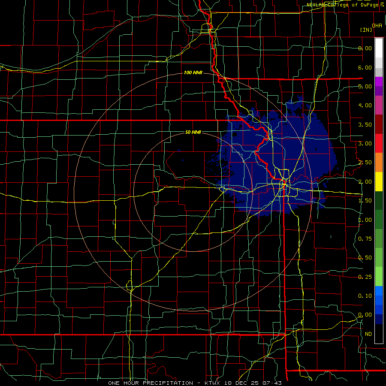
Task: Click the black ND swatch at legend bottom
Action: 379,334
